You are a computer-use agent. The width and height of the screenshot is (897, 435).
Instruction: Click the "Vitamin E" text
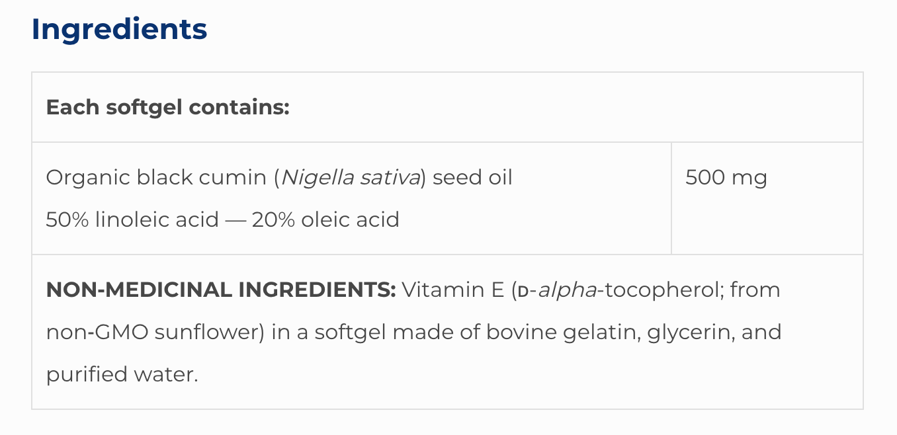click(x=453, y=290)
